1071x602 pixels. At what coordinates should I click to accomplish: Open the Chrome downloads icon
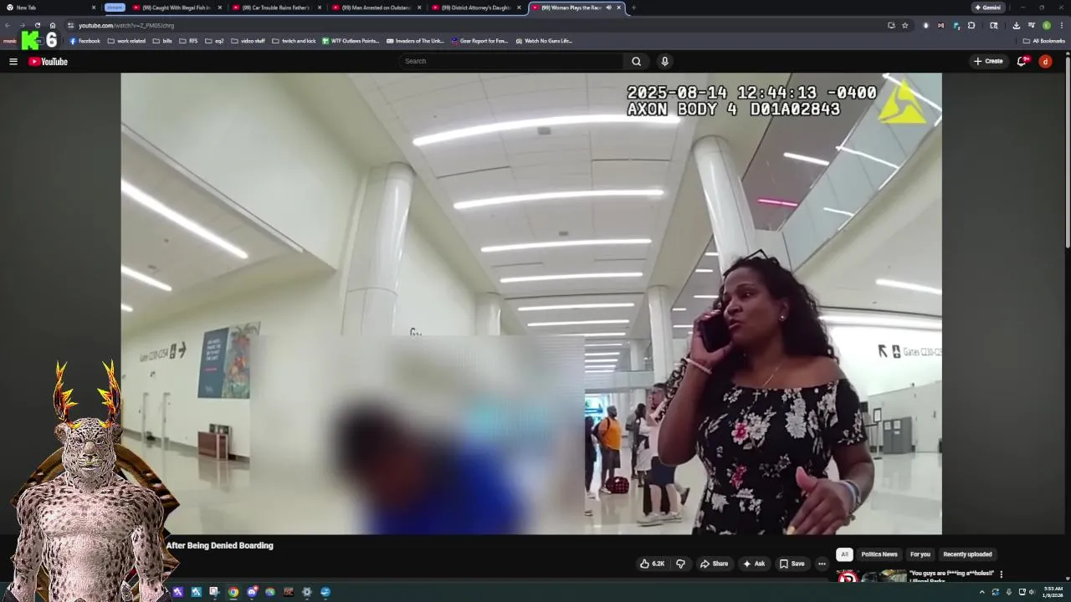(1016, 25)
